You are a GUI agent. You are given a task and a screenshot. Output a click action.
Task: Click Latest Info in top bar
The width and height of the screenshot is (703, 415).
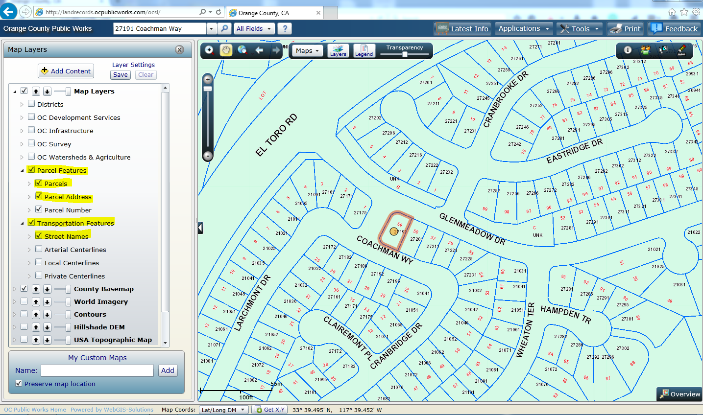462,29
